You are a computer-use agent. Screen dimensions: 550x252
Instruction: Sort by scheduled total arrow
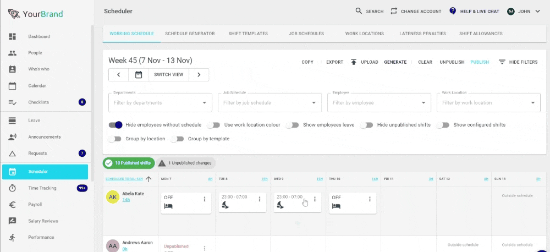click(x=148, y=179)
